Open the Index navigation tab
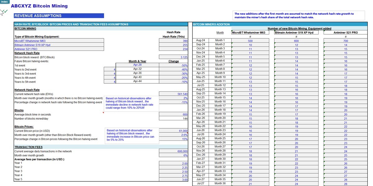The image size is (373, 186). click(4, 2)
